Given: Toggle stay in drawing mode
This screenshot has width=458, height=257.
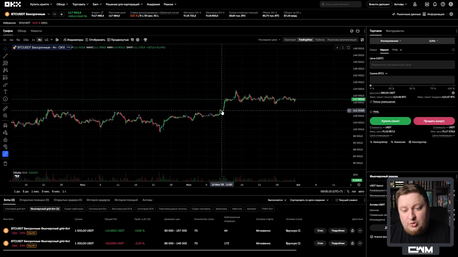Looking at the screenshot, I should coord(5,132).
